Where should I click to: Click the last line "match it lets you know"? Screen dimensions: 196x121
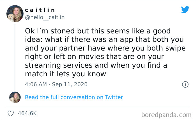pos(66,74)
